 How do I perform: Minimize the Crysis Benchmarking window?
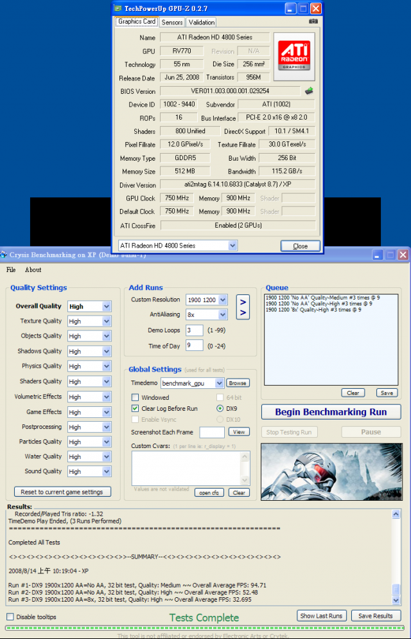pos(377,255)
